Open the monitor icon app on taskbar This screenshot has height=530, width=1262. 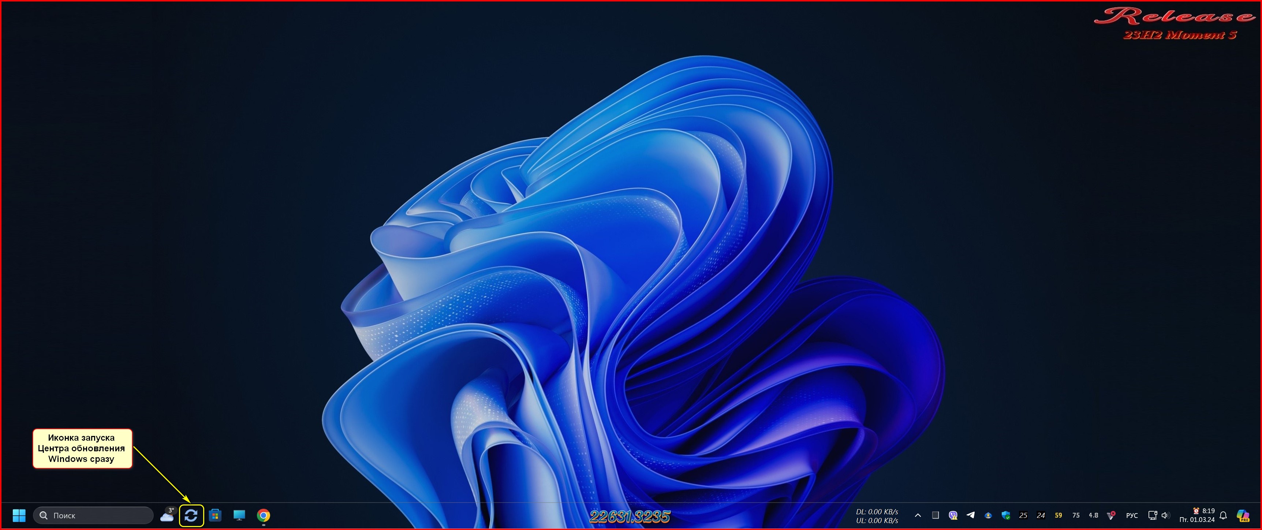[239, 515]
